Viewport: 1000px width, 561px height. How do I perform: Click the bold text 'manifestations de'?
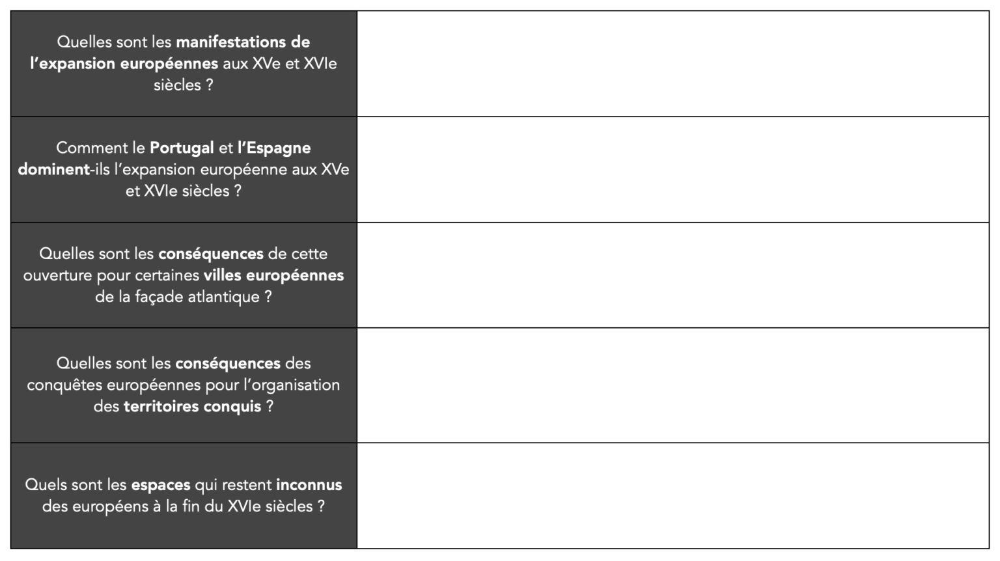(x=243, y=42)
